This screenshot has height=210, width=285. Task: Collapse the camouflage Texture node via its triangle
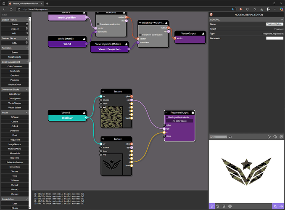103,92
